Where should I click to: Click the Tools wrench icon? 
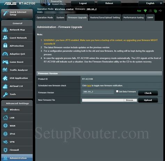pyautogui.click(x=5, y=94)
